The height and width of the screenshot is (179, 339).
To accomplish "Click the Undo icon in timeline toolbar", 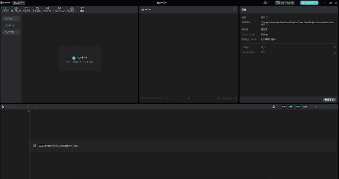I will pos(14,107).
